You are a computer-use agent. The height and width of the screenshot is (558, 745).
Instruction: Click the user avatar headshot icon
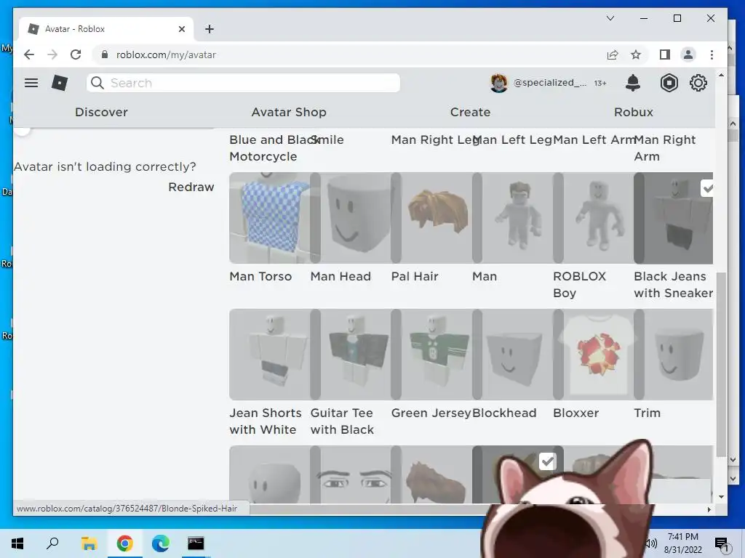point(499,83)
